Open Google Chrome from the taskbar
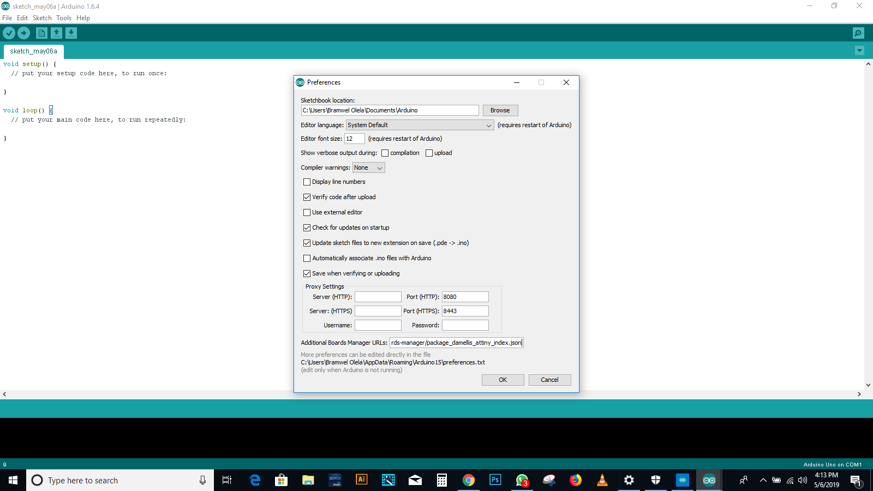 coord(469,480)
